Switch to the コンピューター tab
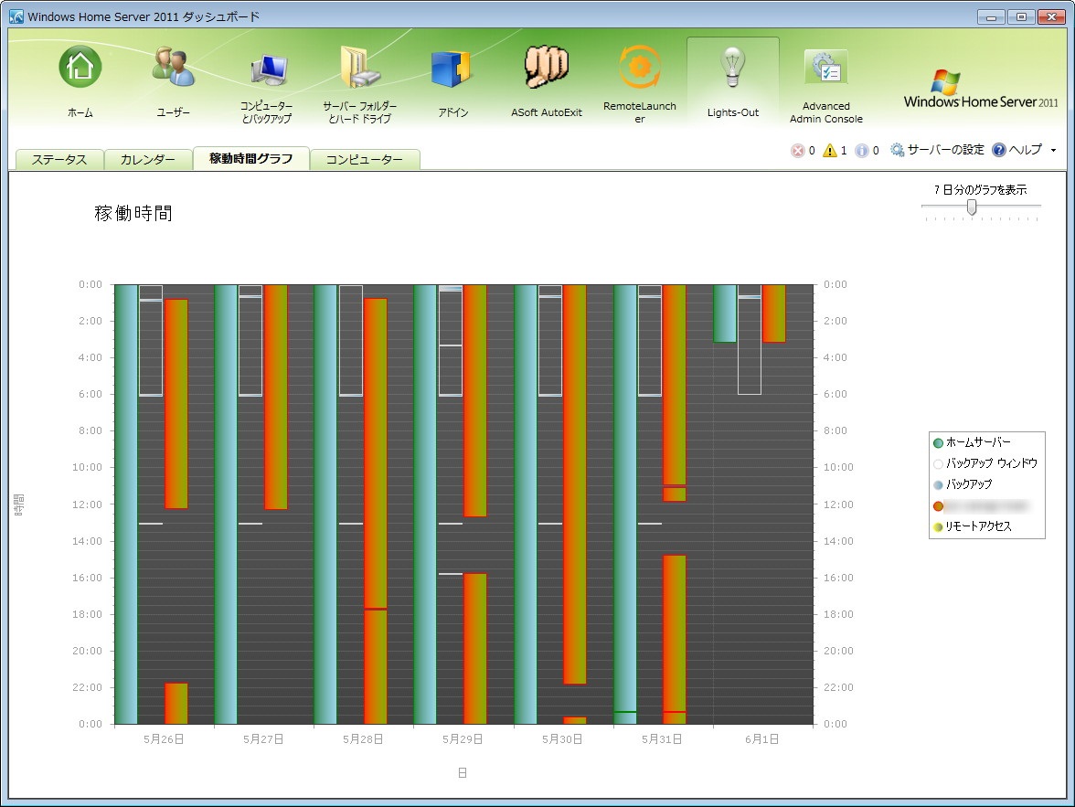 pyautogui.click(x=365, y=159)
